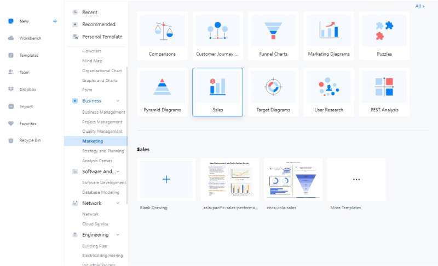
Task: Select Cloud Service subcategory
Action: pyautogui.click(x=95, y=224)
